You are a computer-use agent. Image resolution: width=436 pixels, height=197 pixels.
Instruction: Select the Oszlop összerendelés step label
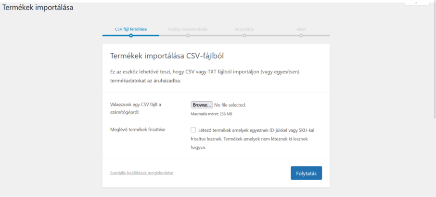[x=188, y=29]
